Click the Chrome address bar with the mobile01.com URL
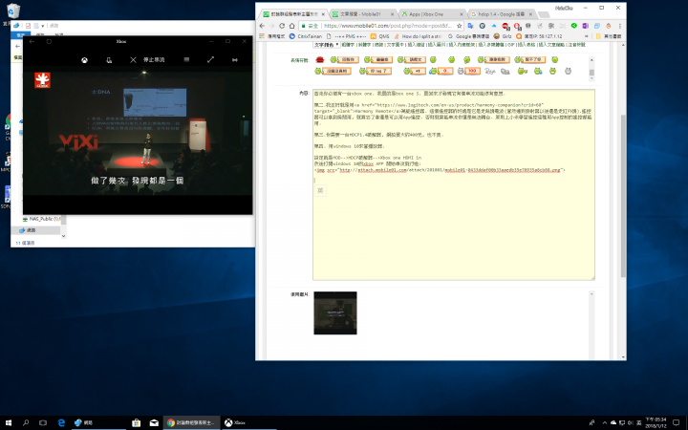The width and height of the screenshot is (688, 430). 381,26
